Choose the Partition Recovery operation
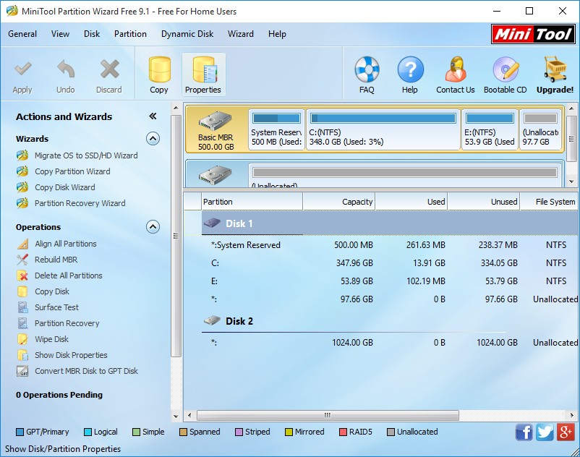 [67, 323]
